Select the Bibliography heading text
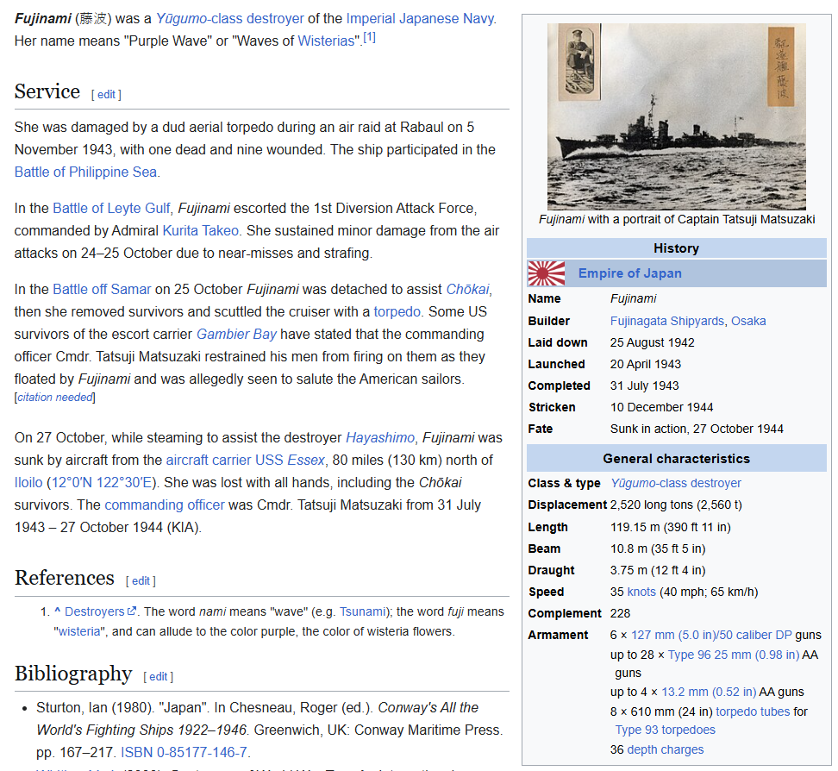The width and height of the screenshot is (838, 771). tap(73, 674)
